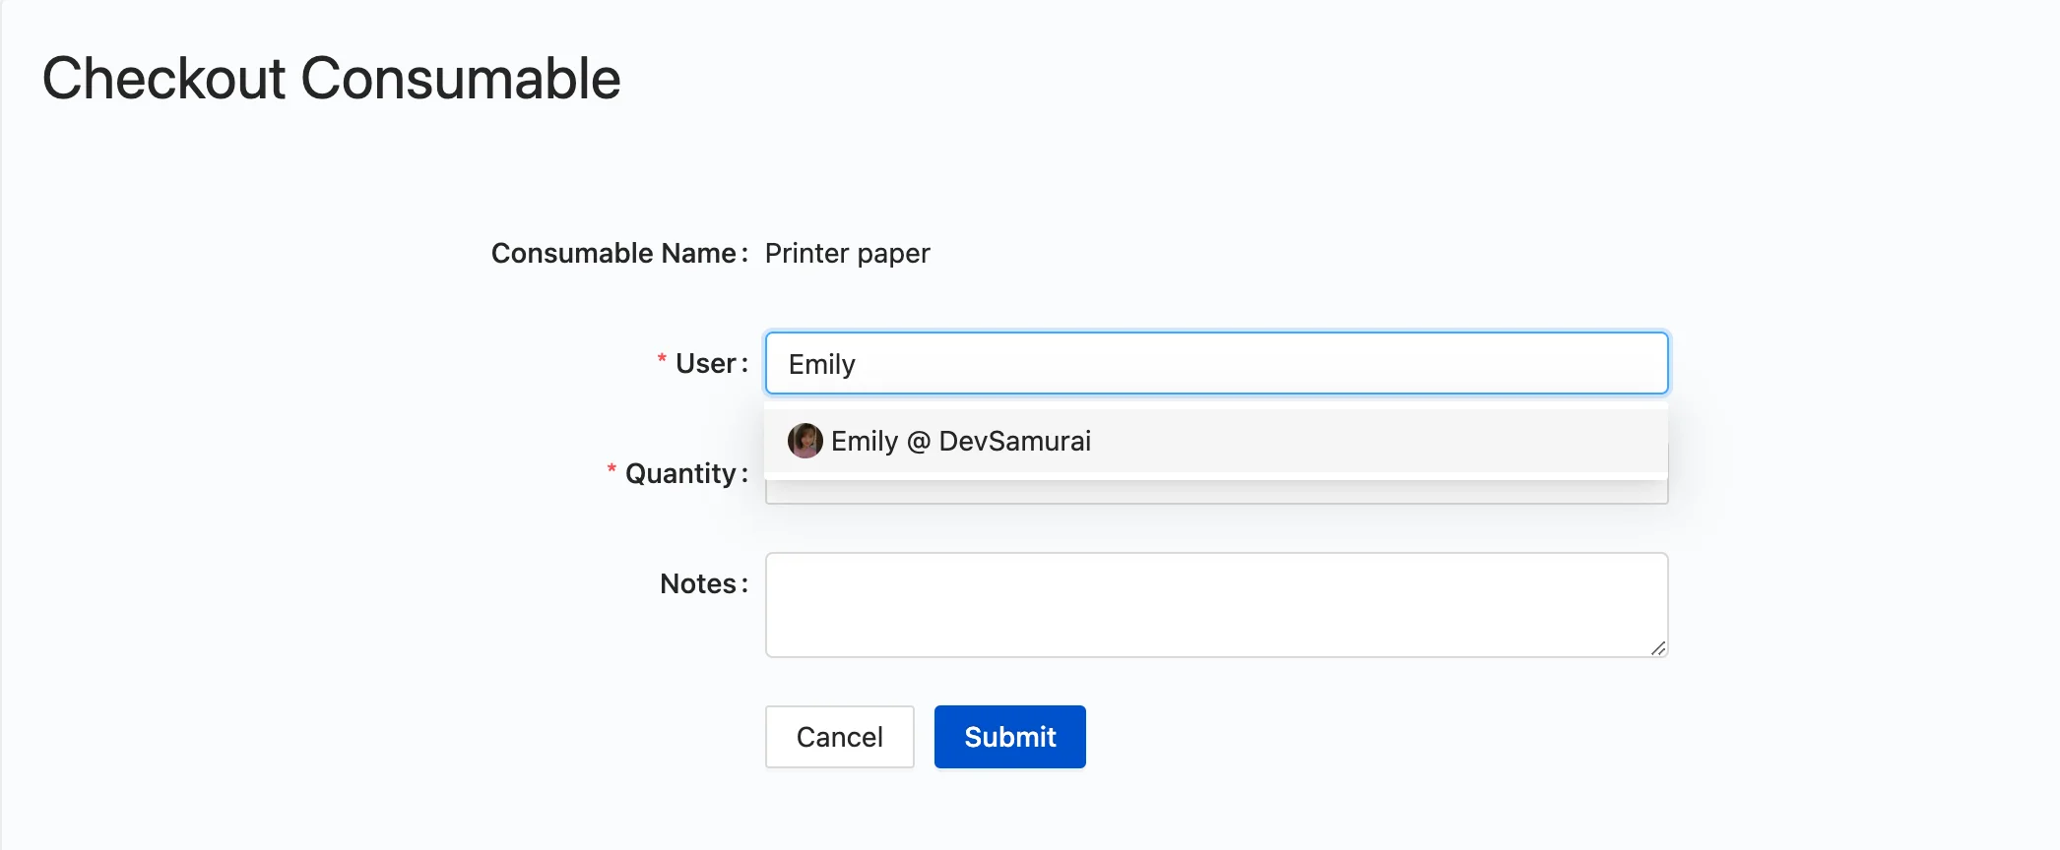Select the Emily avatar in suggestion list
Viewport: 2060px width, 850px height.
(805, 441)
